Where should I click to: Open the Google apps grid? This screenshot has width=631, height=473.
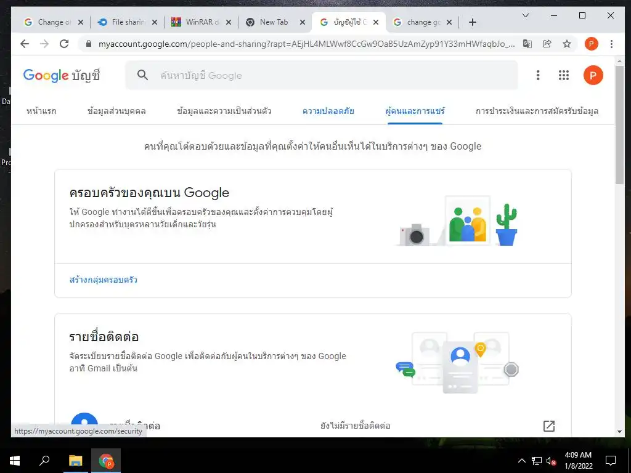tap(563, 75)
